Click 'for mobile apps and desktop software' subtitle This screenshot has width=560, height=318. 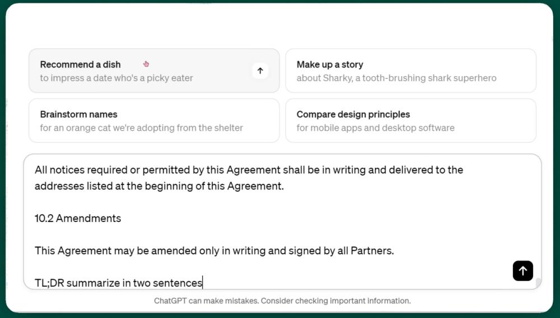(375, 128)
